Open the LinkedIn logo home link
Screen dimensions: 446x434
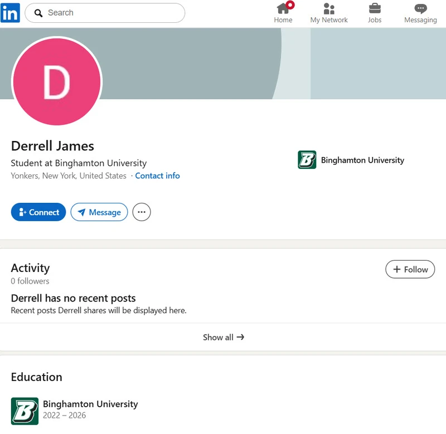(x=10, y=13)
